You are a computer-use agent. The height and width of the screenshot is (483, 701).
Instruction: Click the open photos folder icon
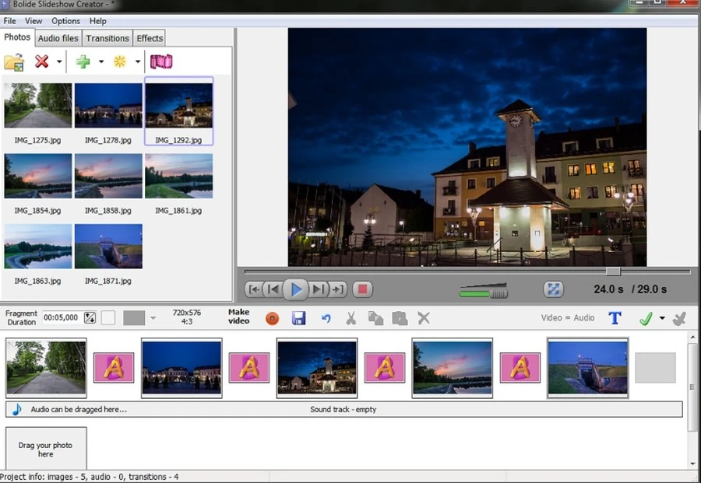14,61
